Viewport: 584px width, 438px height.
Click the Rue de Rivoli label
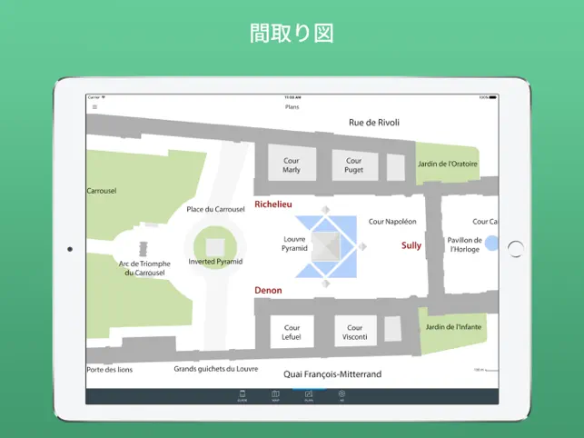tap(374, 123)
